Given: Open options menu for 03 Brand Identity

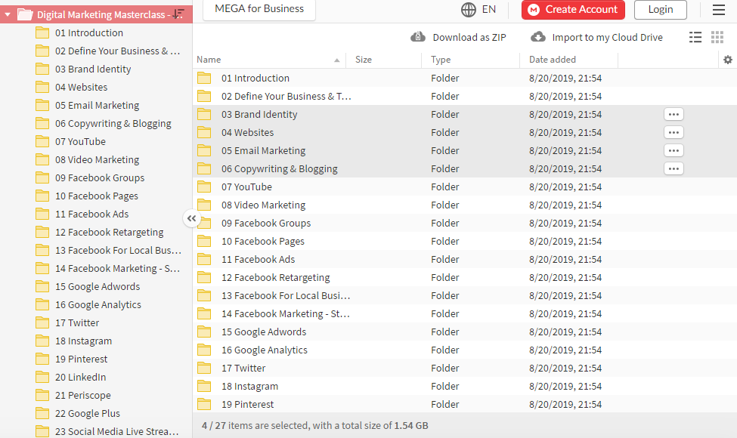Looking at the screenshot, I should [x=674, y=114].
